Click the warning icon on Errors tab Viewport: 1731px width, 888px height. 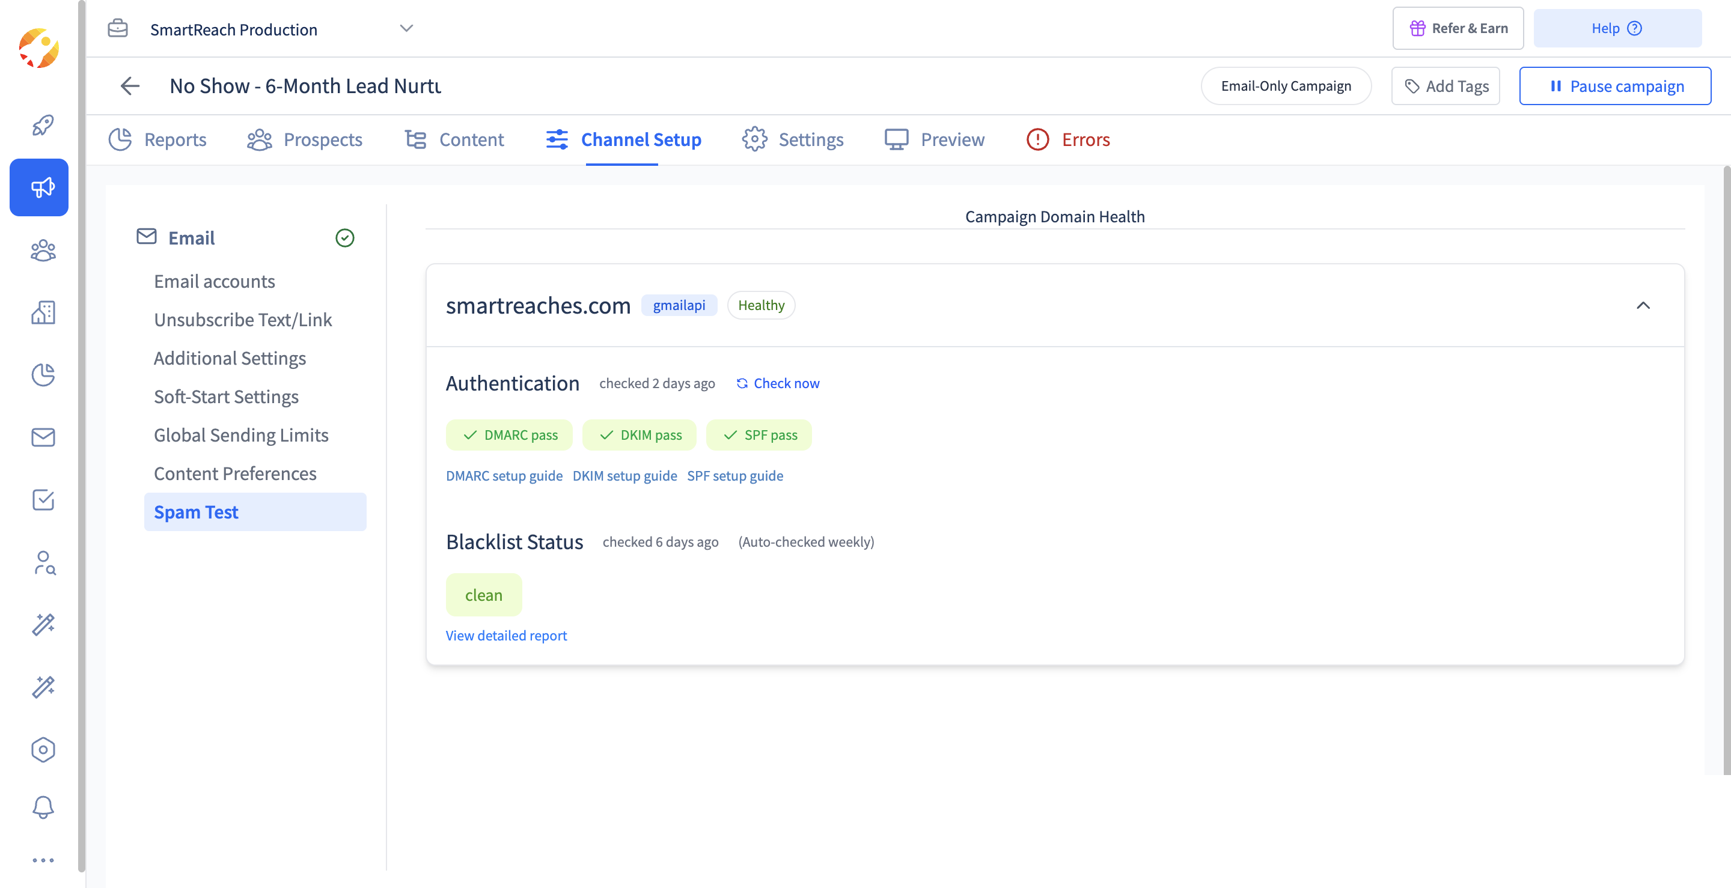(x=1037, y=139)
